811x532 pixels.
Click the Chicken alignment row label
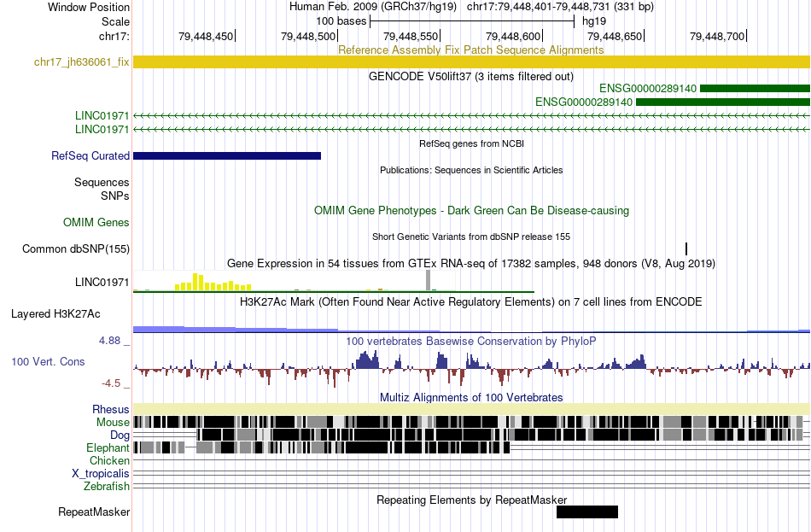click(x=109, y=460)
